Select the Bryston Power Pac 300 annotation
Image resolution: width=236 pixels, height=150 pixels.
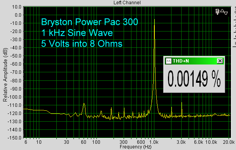[x=89, y=22]
